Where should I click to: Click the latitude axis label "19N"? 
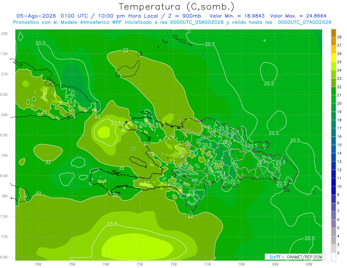tap(4, 156)
